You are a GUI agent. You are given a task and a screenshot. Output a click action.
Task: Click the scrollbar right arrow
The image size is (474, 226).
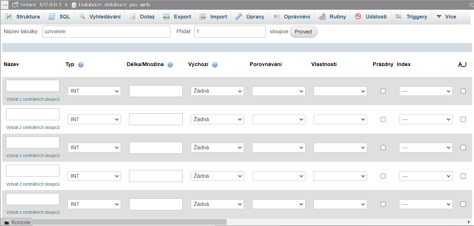click(469, 222)
